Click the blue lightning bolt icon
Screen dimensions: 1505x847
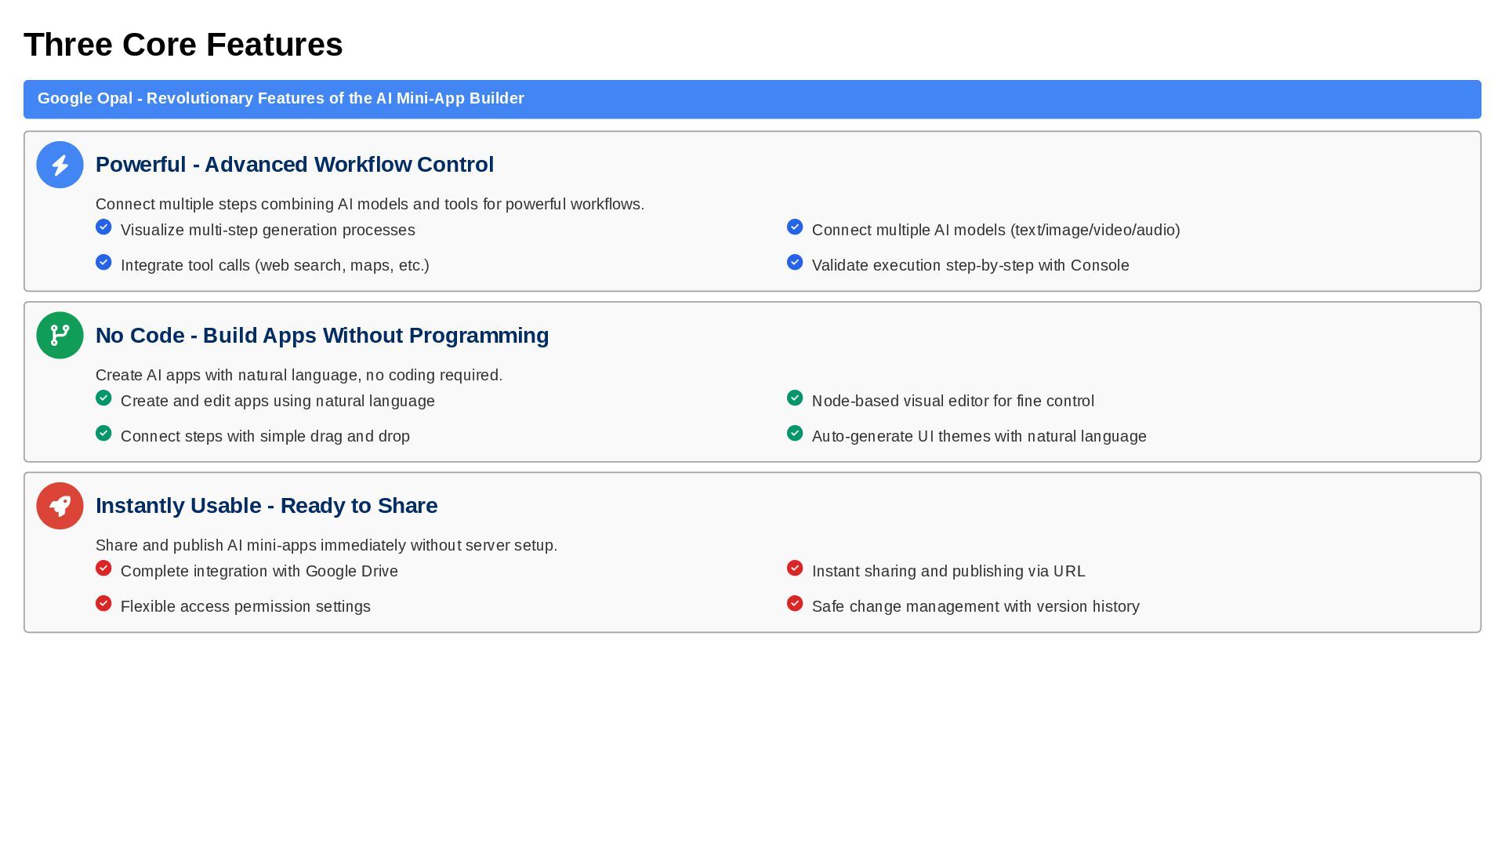pos(60,165)
